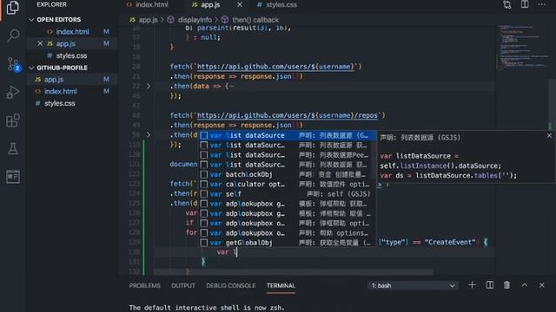This screenshot has height=312, width=556.
Task: Click then() callback in breadcrumb
Action: coord(255,20)
